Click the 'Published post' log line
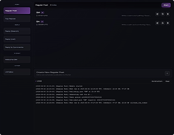 point(75,100)
